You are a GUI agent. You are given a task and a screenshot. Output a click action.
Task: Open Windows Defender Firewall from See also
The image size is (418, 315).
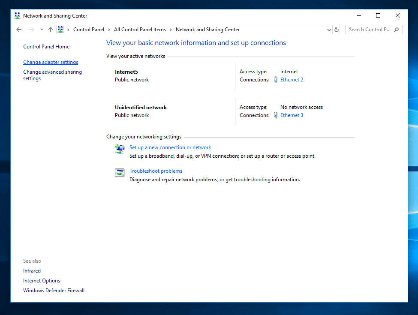[x=54, y=290]
